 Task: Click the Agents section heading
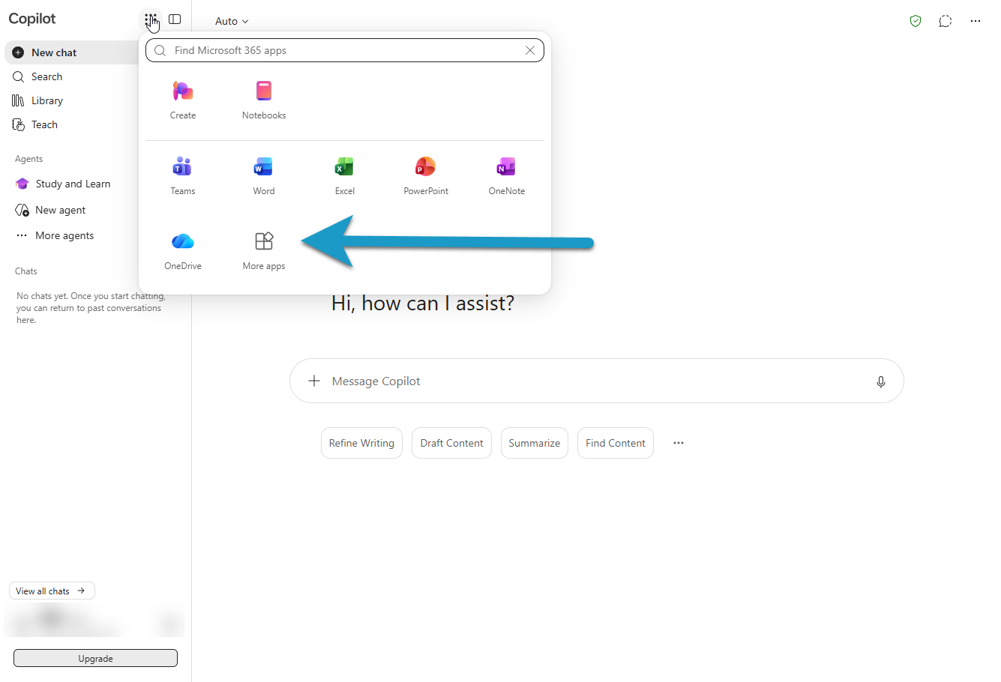pyautogui.click(x=29, y=159)
